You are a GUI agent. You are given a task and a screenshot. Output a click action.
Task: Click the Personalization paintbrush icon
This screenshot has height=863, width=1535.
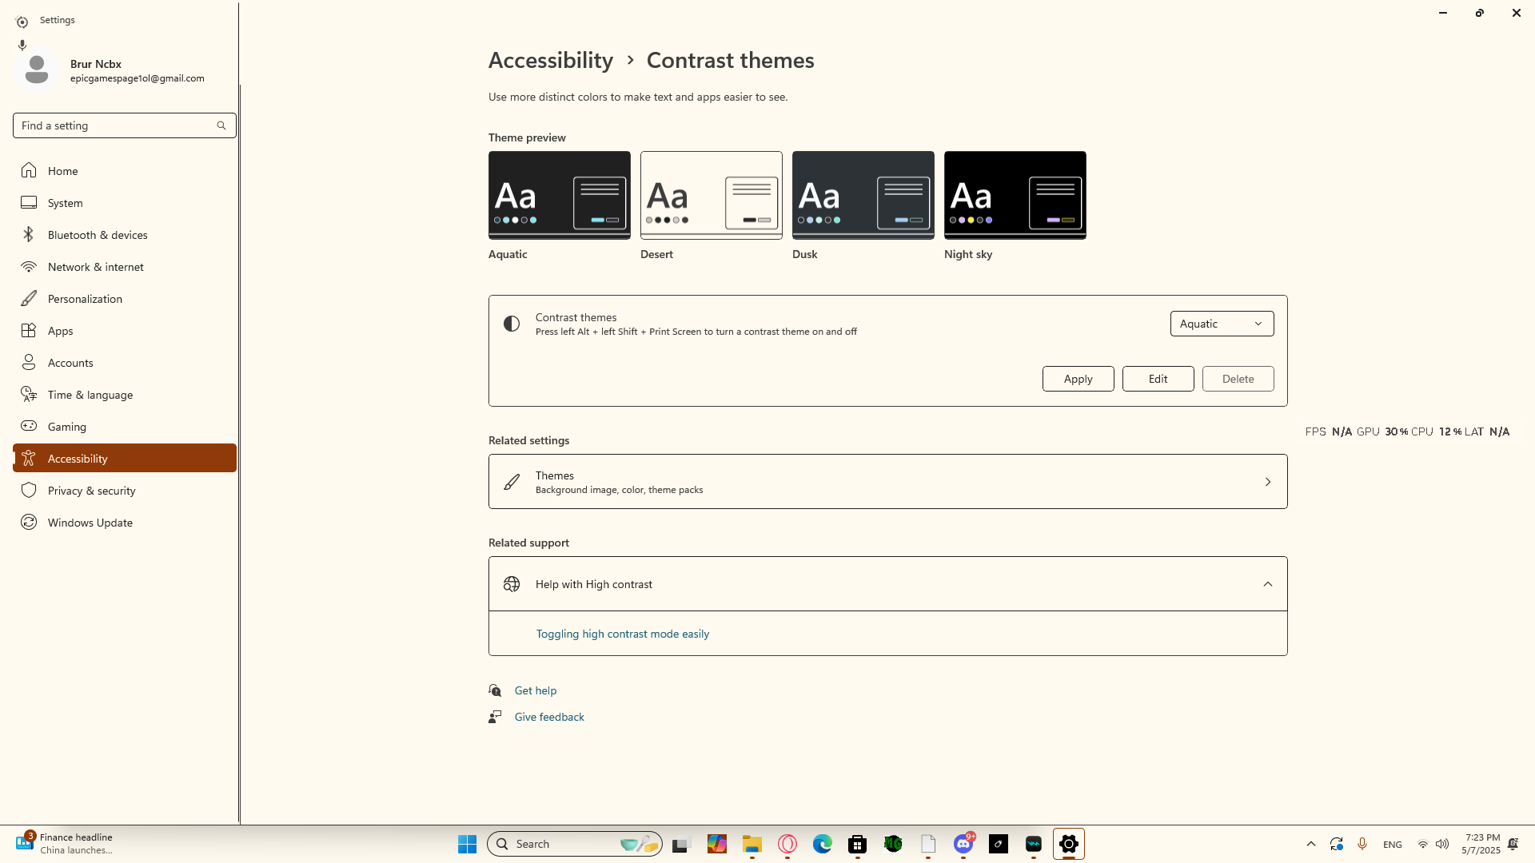(x=29, y=298)
